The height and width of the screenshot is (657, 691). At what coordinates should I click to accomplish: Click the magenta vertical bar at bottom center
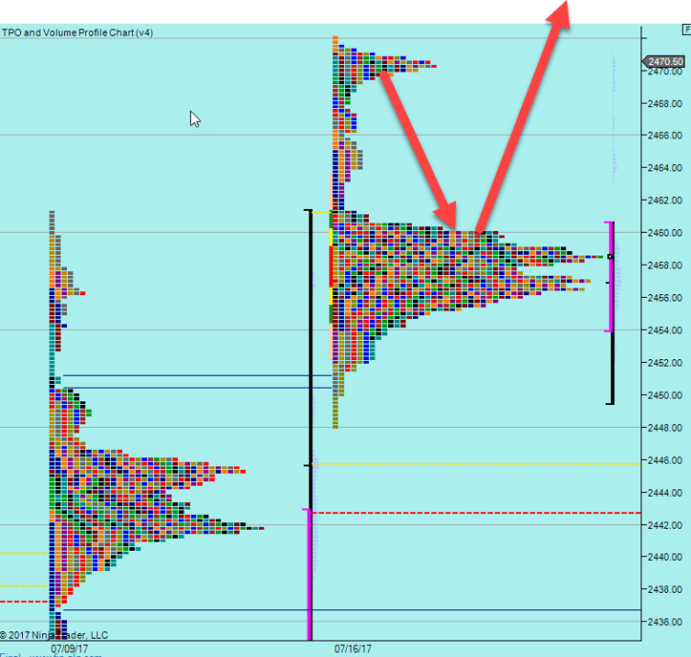[x=309, y=573]
